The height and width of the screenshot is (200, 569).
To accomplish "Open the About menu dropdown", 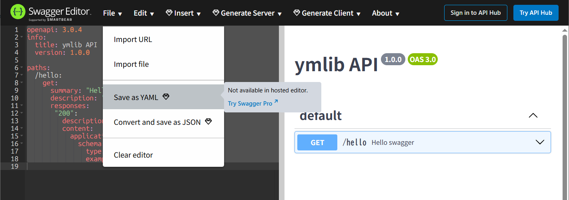I will tap(385, 13).
